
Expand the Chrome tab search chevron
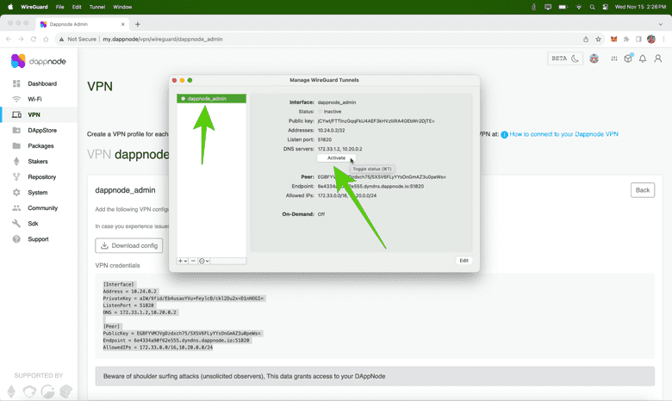point(661,24)
